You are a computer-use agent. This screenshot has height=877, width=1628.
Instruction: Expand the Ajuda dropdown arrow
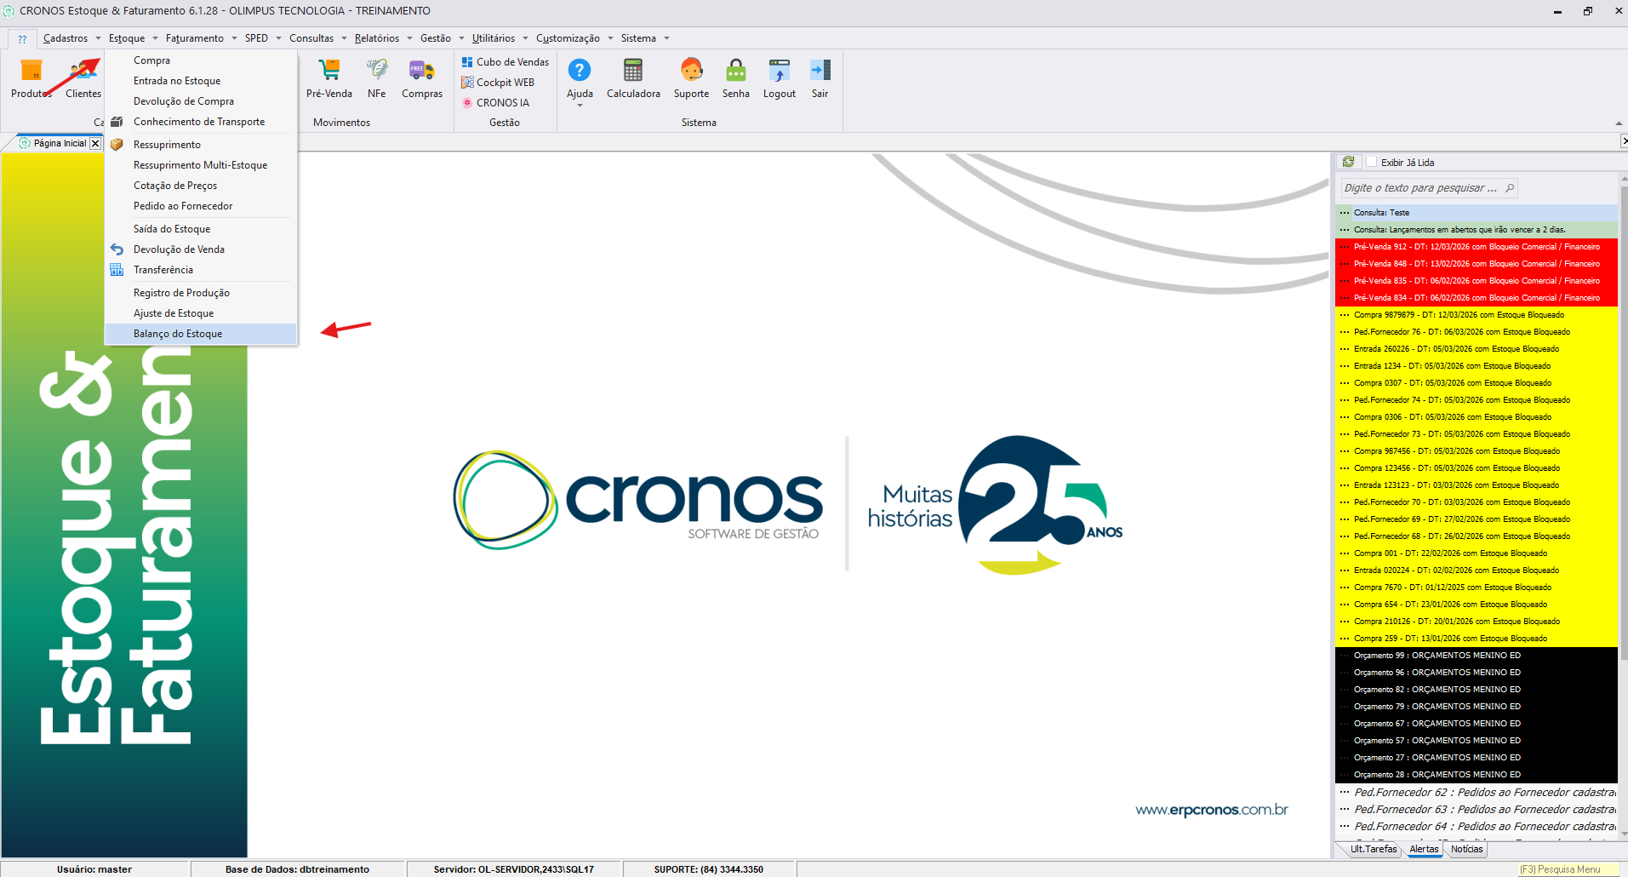pyautogui.click(x=580, y=106)
